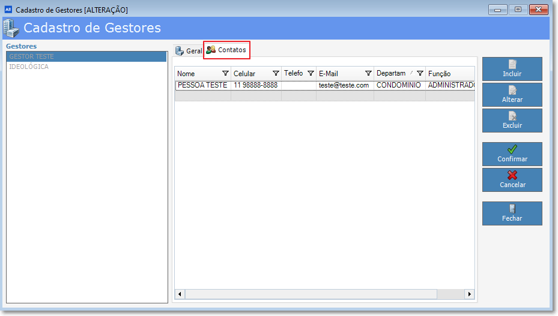The width and height of the screenshot is (558, 316).
Task: Open the Celular column filter dropdown
Action: 276,73
